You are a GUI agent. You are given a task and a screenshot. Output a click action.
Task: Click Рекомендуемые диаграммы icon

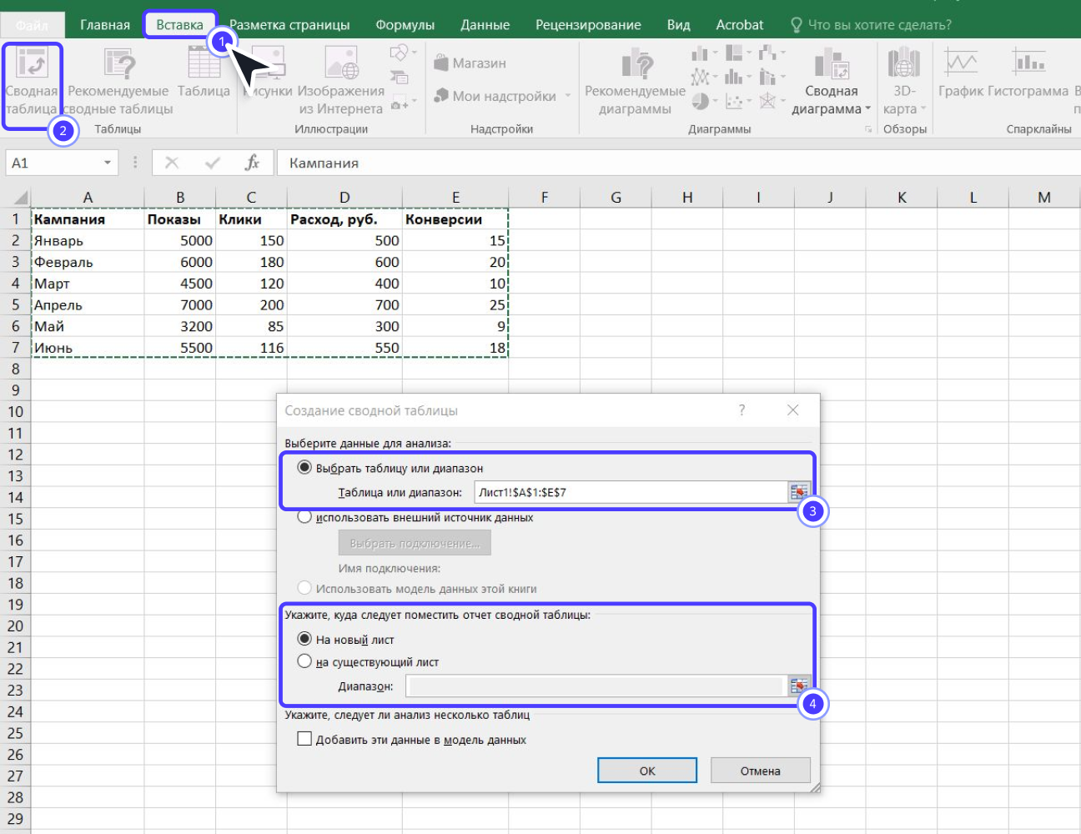(636, 63)
